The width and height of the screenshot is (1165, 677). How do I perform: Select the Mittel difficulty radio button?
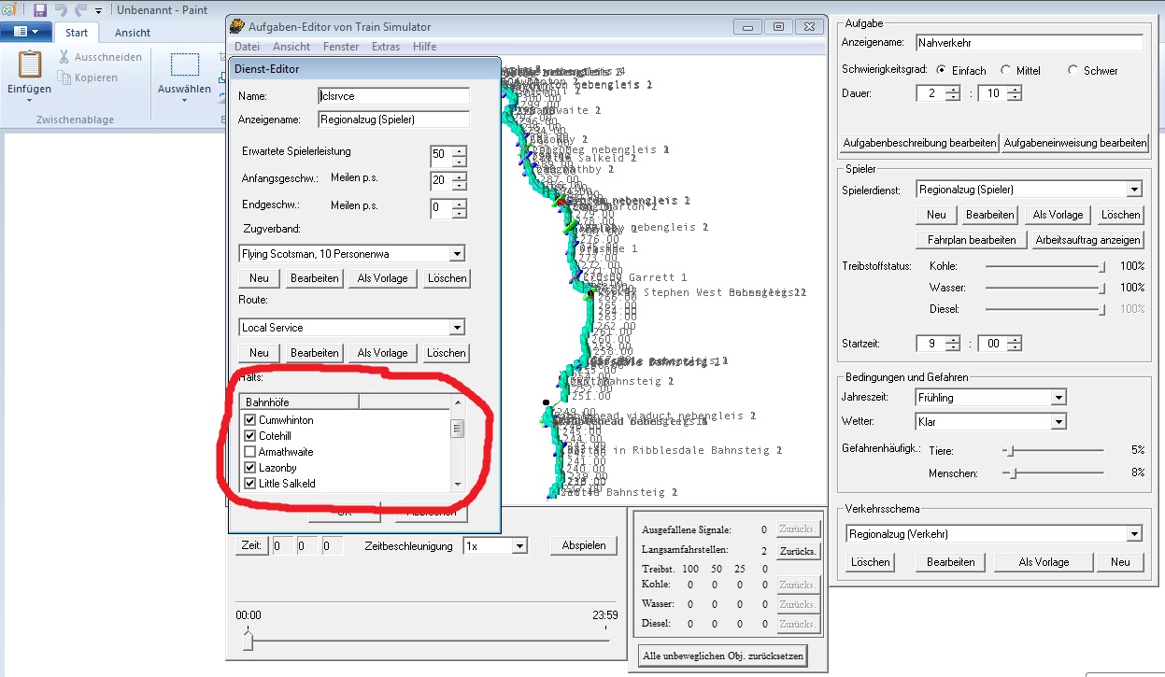pyautogui.click(x=1005, y=70)
